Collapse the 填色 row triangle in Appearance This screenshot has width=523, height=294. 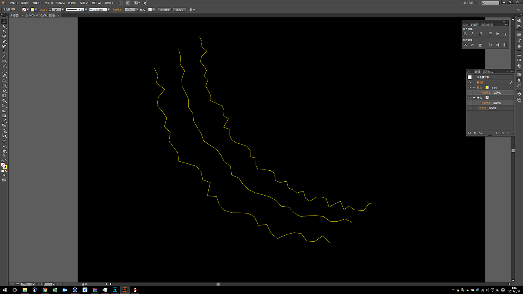click(x=474, y=98)
